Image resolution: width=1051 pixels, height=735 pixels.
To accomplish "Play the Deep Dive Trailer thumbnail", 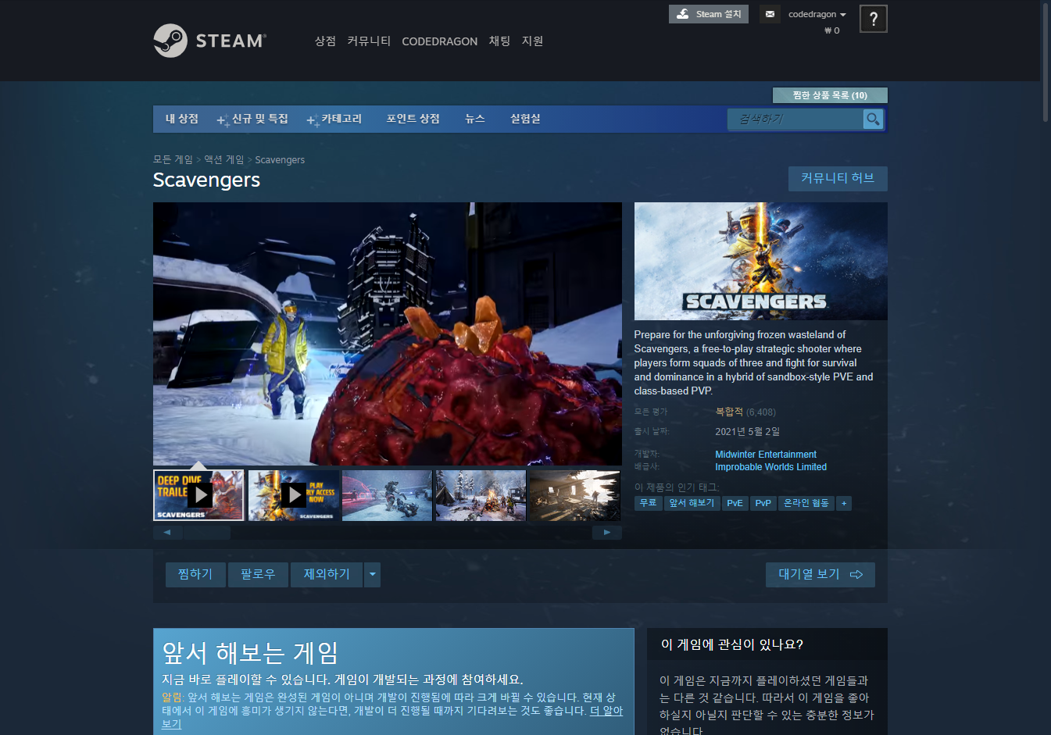I will pos(199,495).
